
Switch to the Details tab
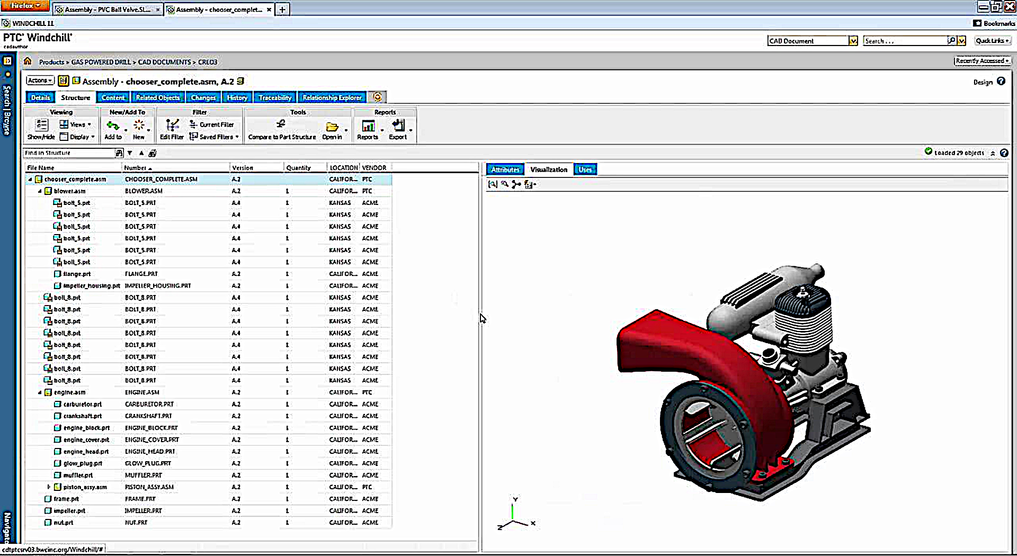40,97
